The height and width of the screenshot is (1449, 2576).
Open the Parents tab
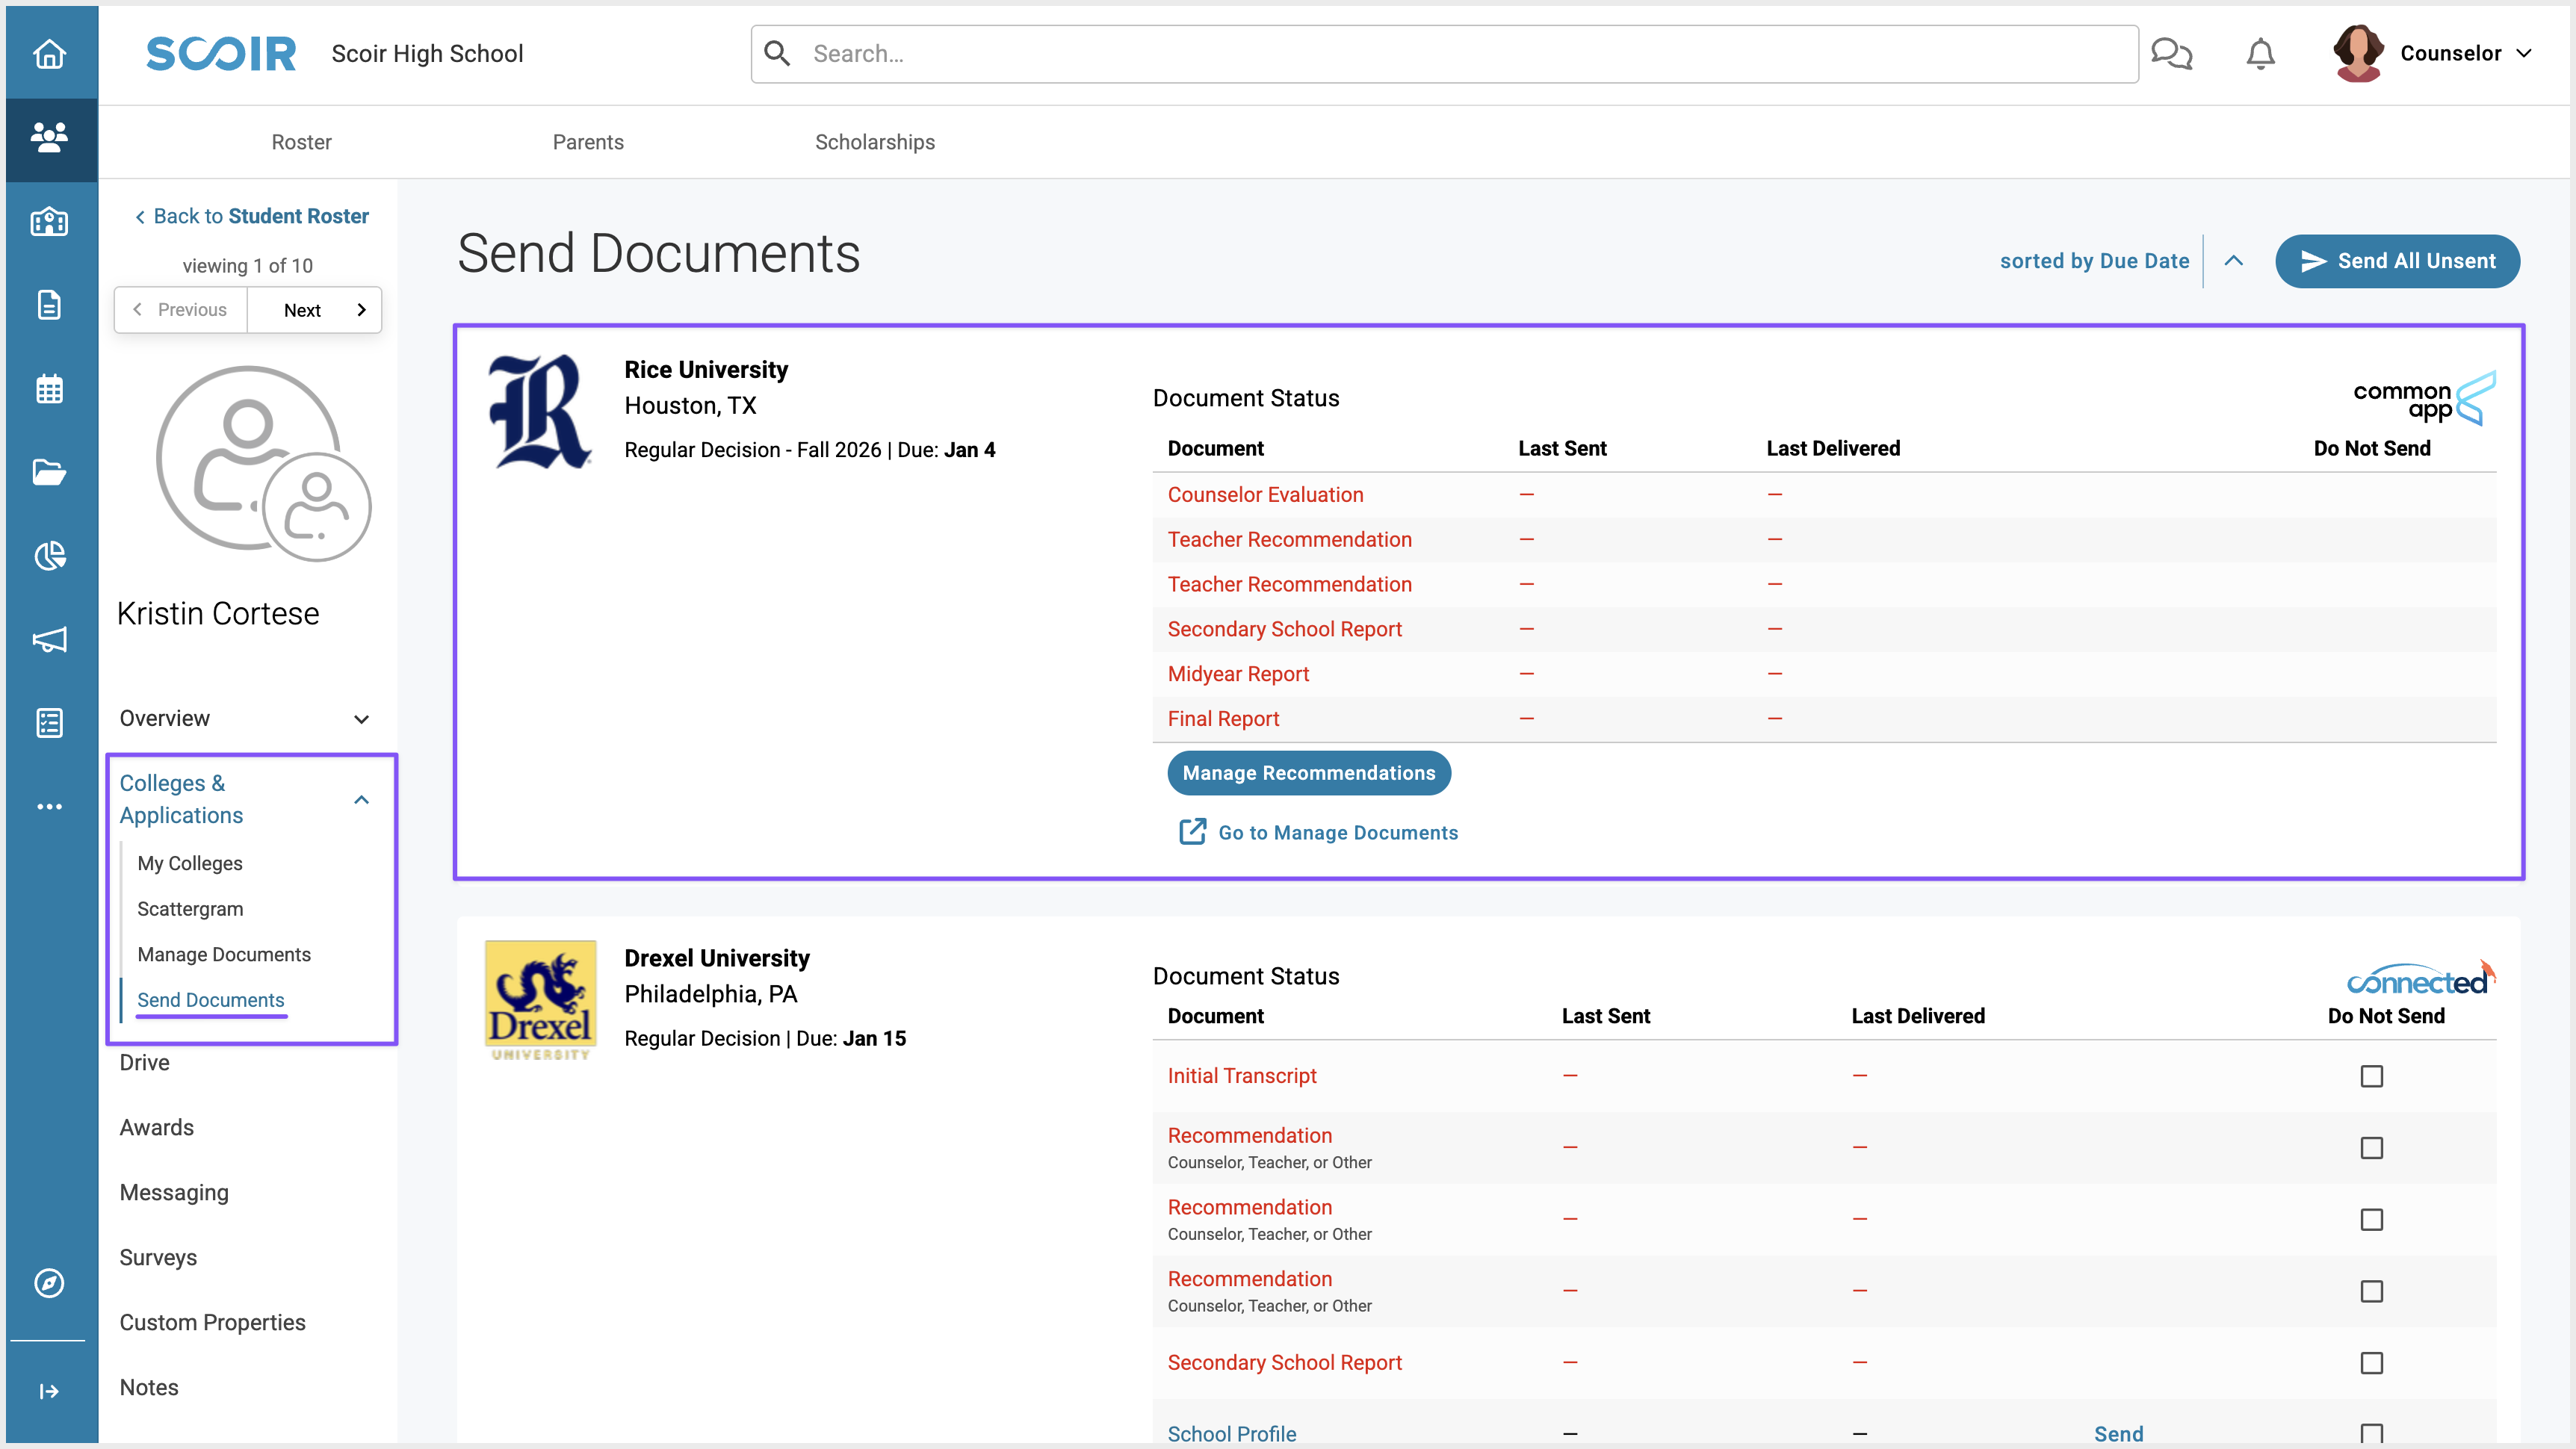click(588, 142)
